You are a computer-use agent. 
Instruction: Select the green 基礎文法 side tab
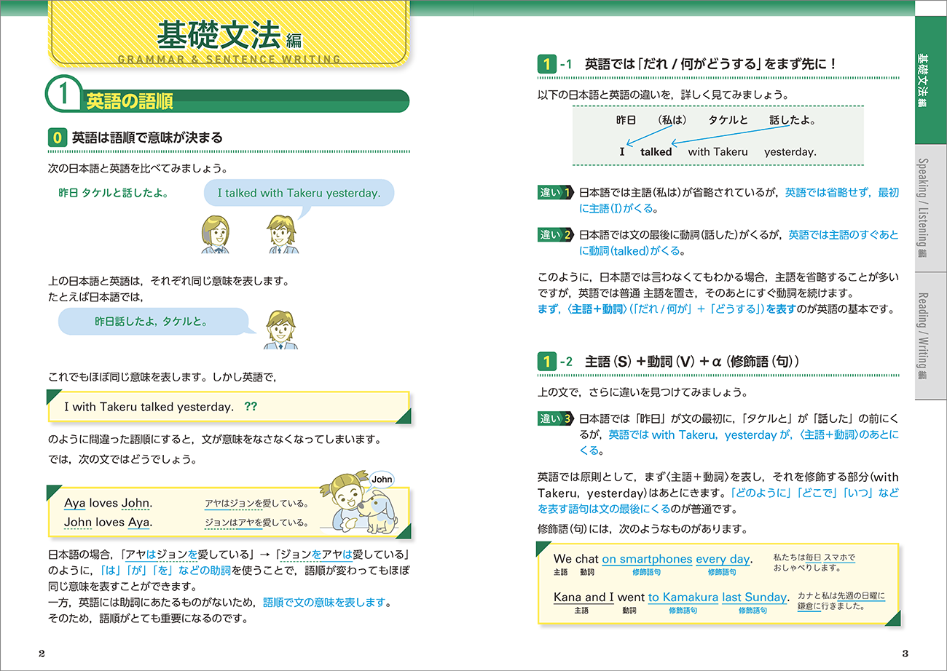pos(930,80)
